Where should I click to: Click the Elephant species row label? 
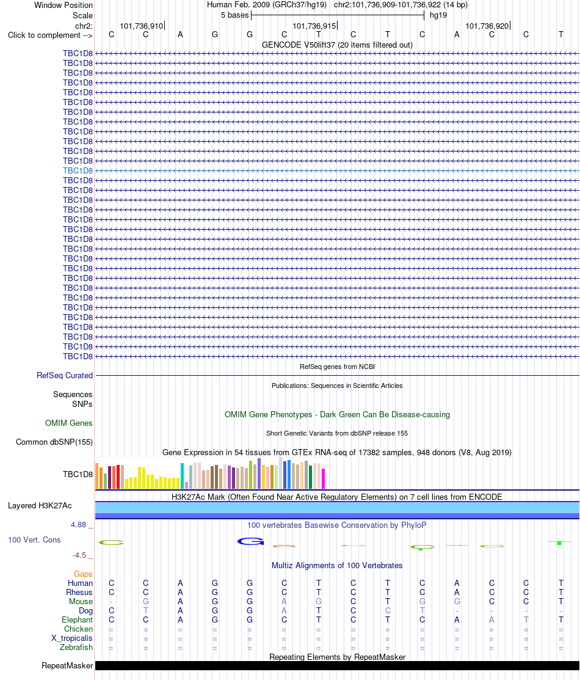tap(77, 620)
